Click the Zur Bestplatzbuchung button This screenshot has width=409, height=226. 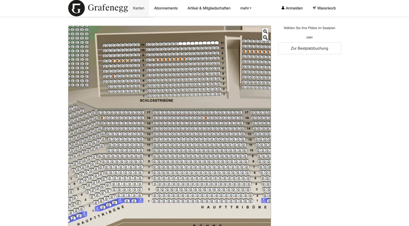(x=309, y=48)
